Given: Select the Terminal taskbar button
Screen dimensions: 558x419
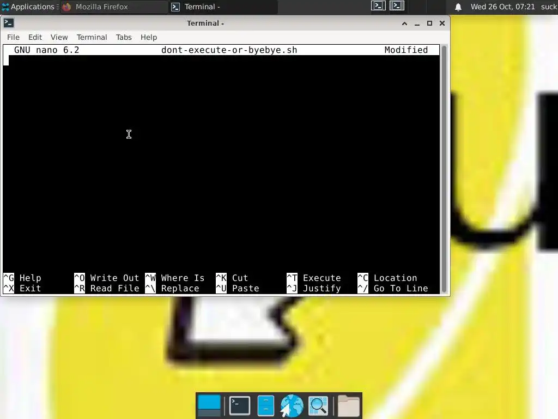Looking at the screenshot, I should (x=223, y=7).
